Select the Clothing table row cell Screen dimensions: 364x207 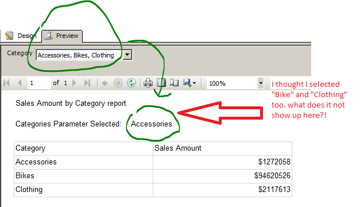pos(84,190)
